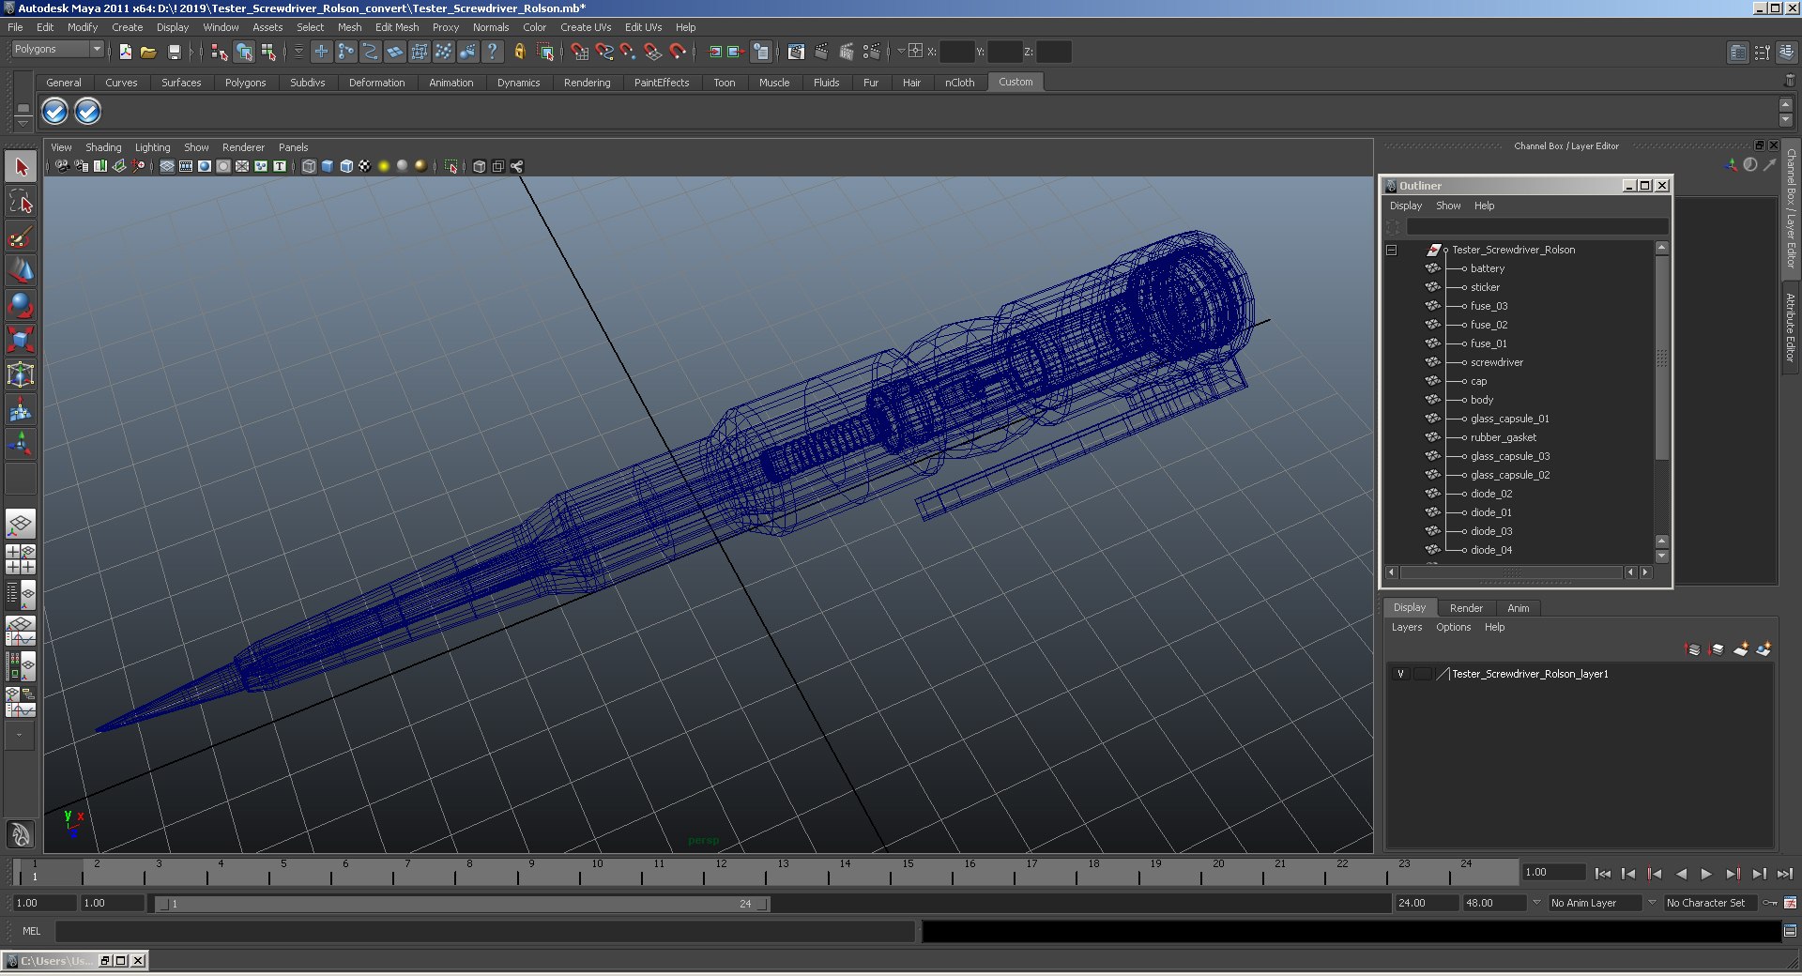Choose the Paint Selection tool

pyautogui.click(x=21, y=236)
